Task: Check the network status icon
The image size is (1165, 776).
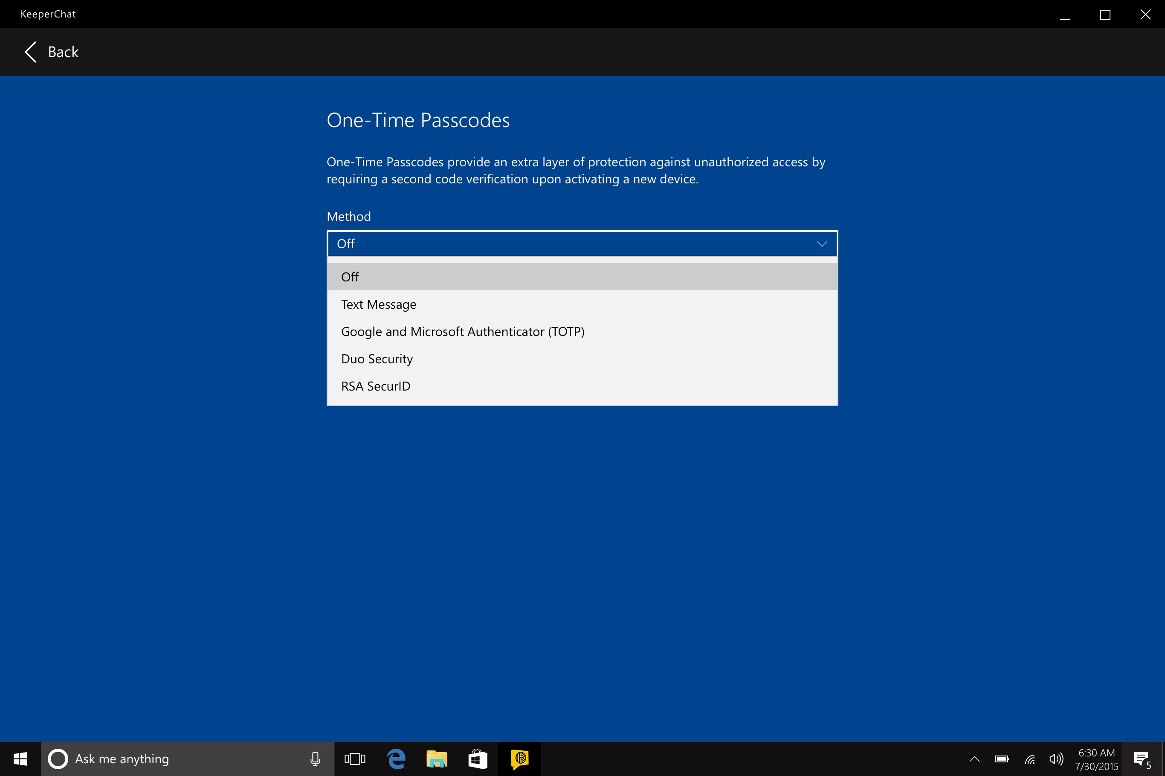Action: coord(1029,758)
